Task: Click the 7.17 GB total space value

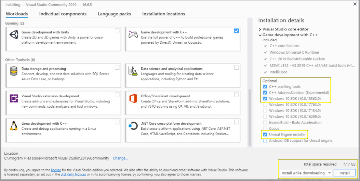Action: [349, 164]
